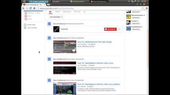Open How To: Telefonbot auf TS3 über Skype
170x95 pixels.
[x=95, y=42]
